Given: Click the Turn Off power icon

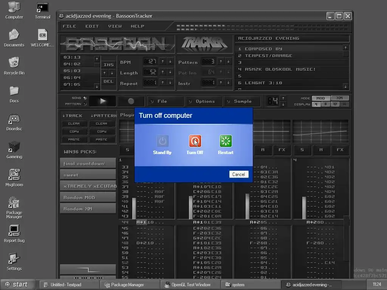Looking at the screenshot, I should click(195, 141).
